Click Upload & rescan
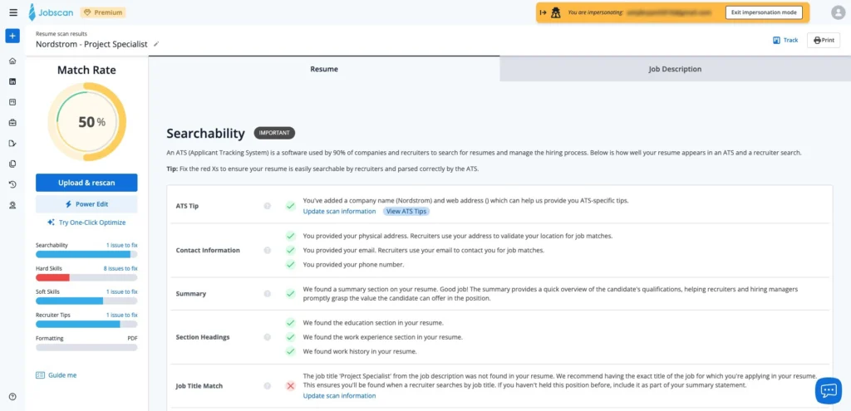Screen dimensions: 851x411 click(x=86, y=183)
